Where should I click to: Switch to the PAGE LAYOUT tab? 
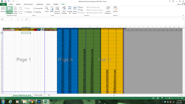(x=28, y=4)
